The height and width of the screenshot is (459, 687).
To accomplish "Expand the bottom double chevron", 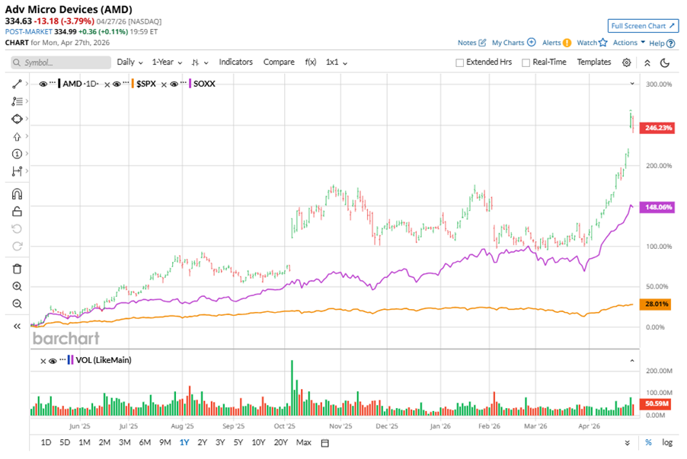I will coord(628,443).
